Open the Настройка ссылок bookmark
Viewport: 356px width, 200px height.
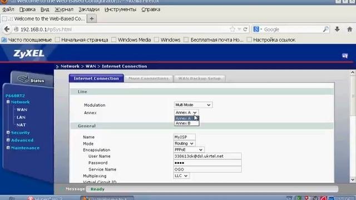(271, 40)
